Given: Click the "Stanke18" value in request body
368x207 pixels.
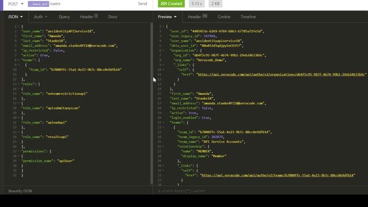Looking at the screenshot, I should (x=56, y=41).
